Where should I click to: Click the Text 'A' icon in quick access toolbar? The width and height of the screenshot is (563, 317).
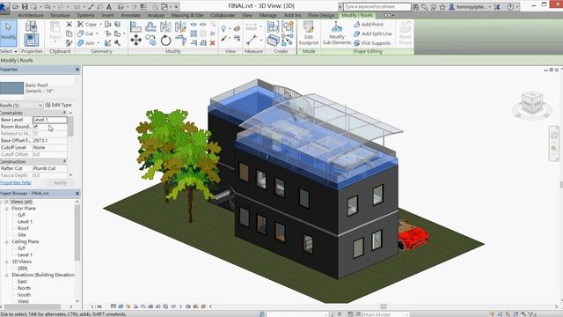pyautogui.click(x=109, y=7)
